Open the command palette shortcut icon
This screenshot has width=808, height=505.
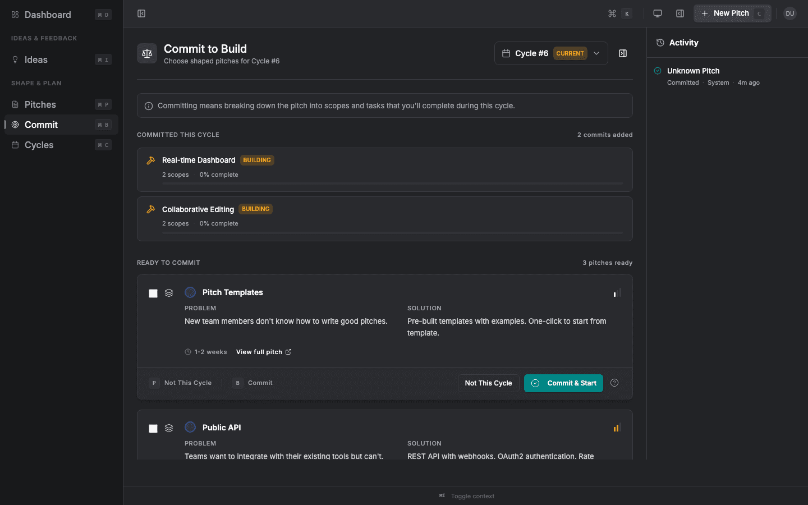pos(612,13)
